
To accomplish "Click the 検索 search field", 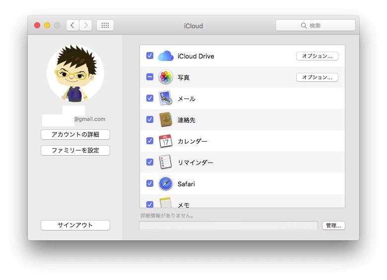I will pyautogui.click(x=316, y=25).
